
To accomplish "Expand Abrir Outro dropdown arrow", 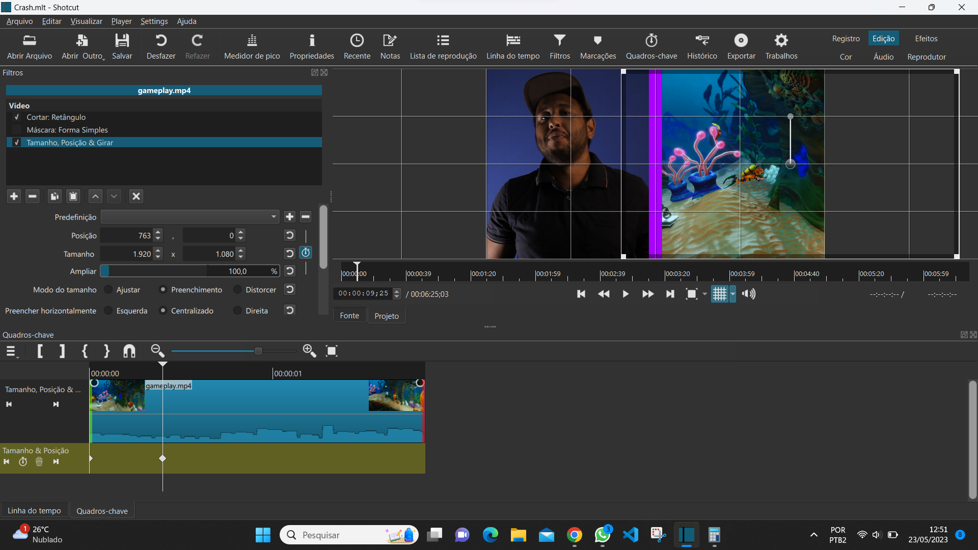I will click(104, 59).
